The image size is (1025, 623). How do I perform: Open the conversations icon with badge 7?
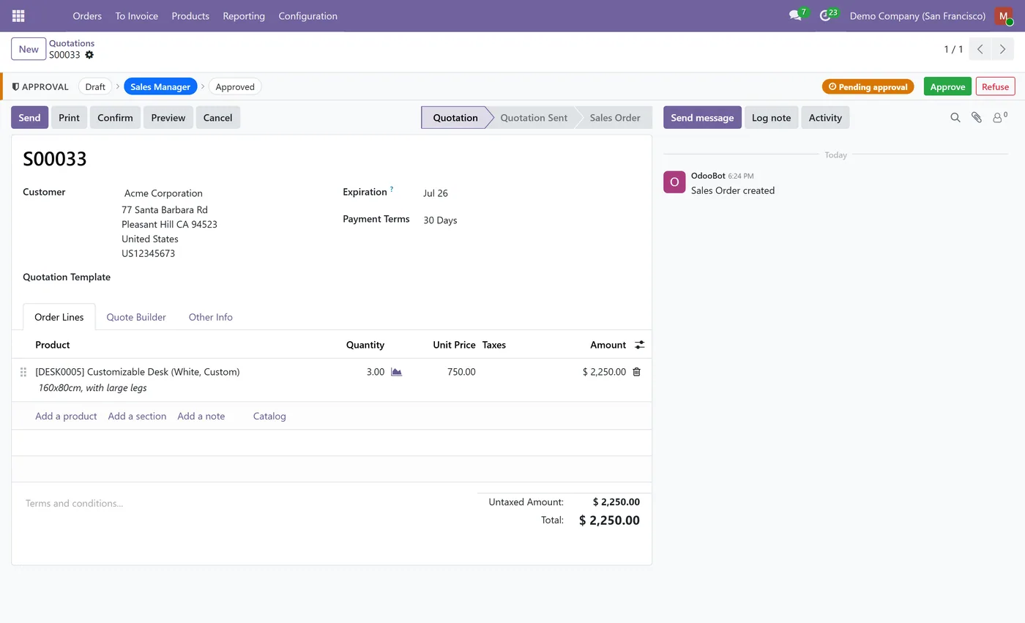[795, 15]
